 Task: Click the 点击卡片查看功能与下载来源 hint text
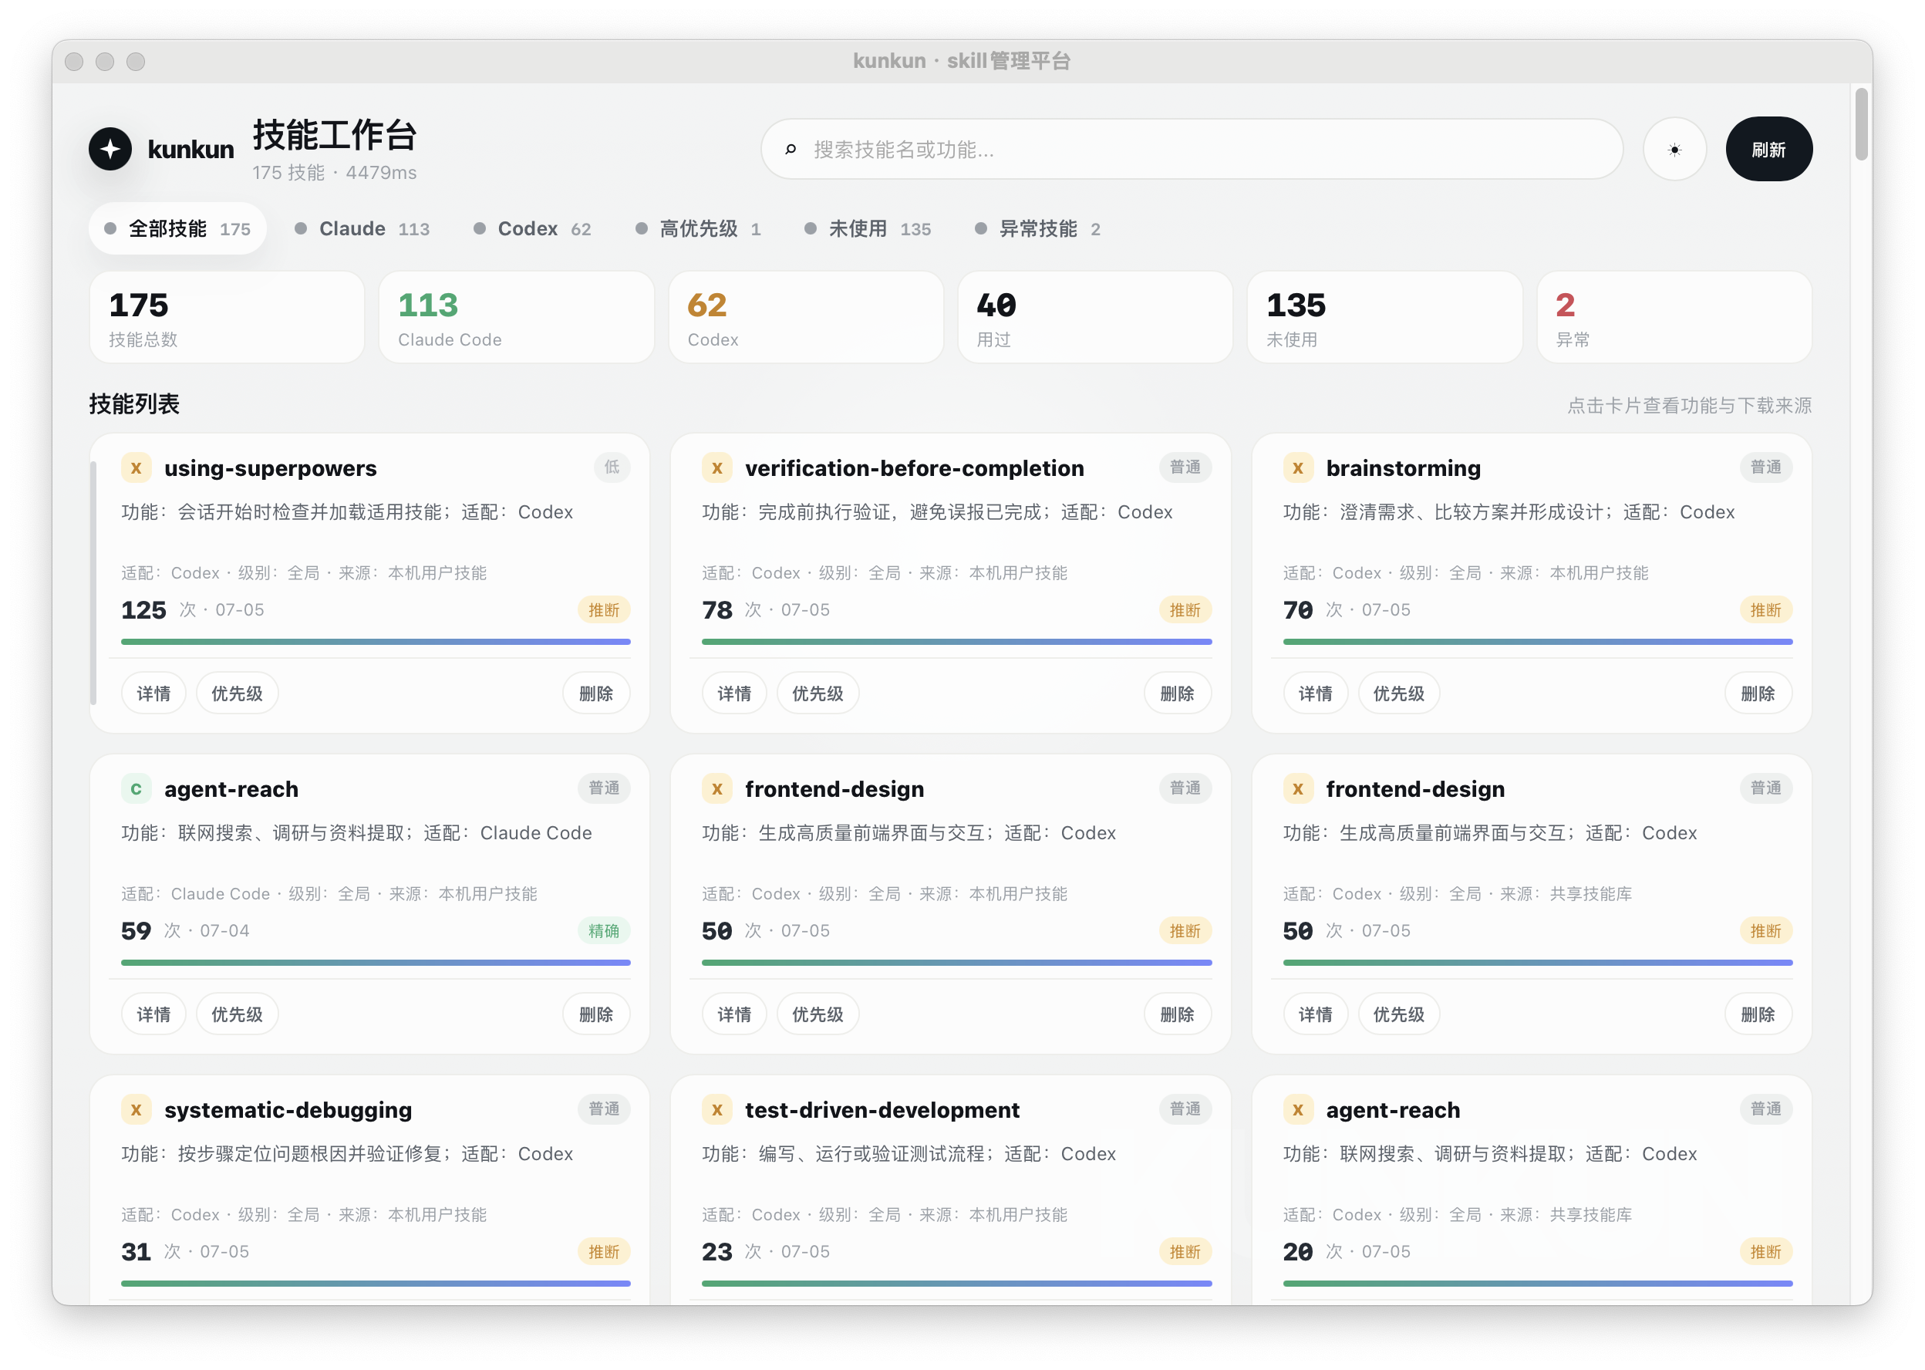point(1689,406)
